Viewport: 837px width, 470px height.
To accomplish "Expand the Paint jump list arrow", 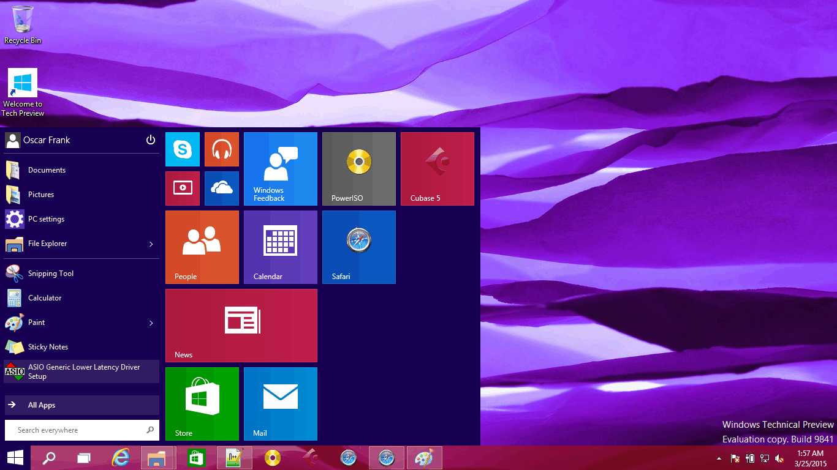I will click(x=151, y=323).
